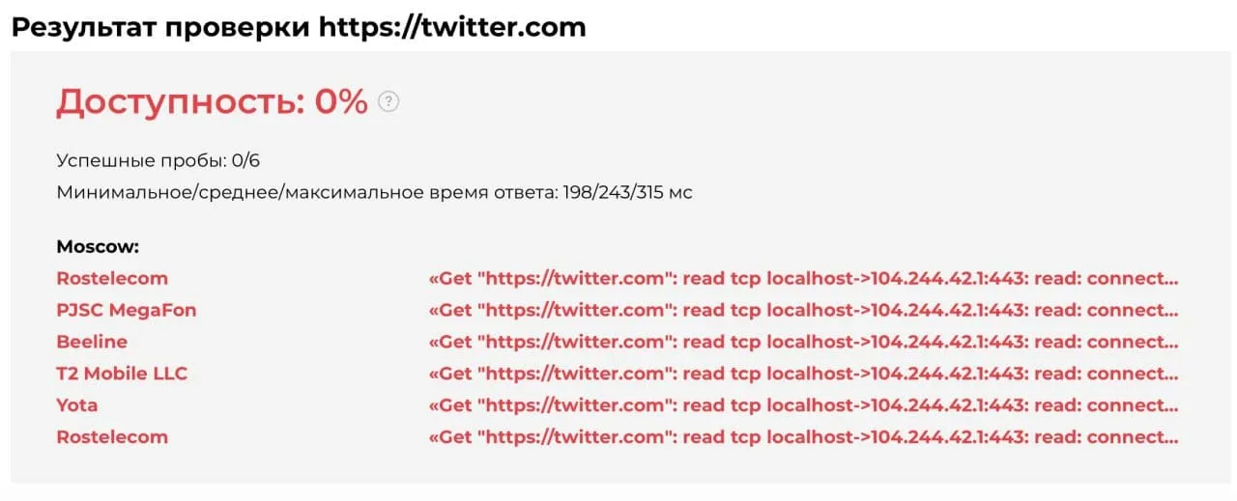
Task: Click the error message in the last Rostelecom row
Action: [803, 437]
